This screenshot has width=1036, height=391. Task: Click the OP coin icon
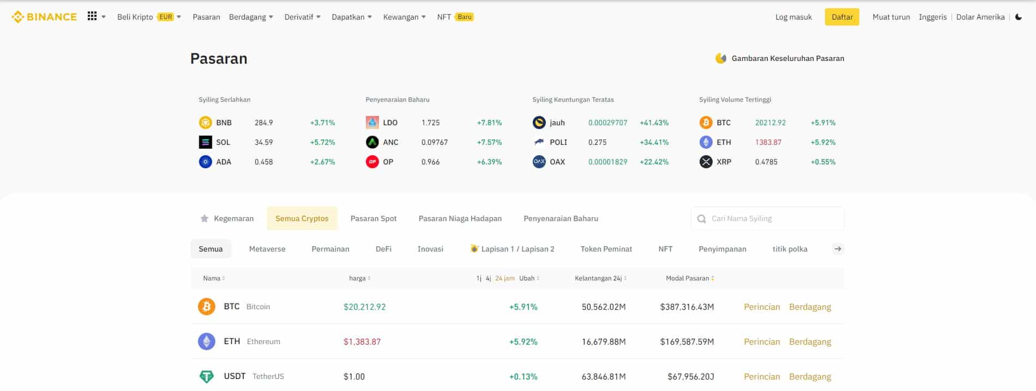click(372, 162)
